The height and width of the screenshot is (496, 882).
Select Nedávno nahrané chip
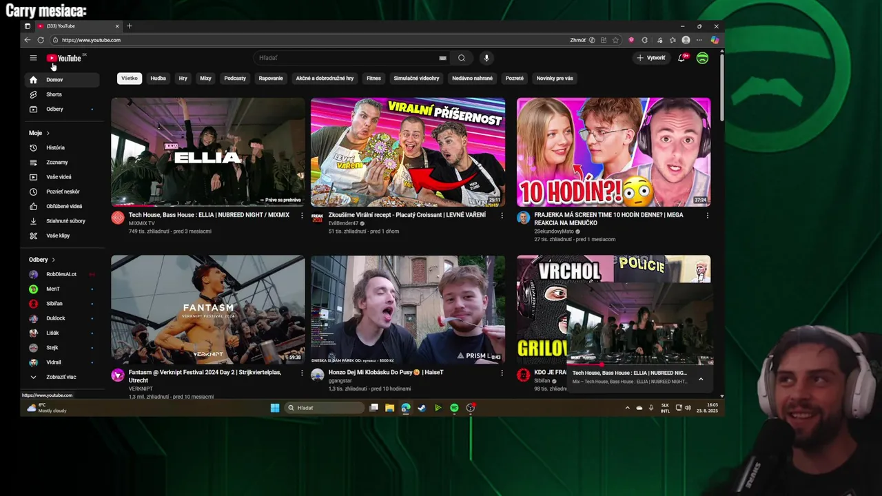coord(472,78)
